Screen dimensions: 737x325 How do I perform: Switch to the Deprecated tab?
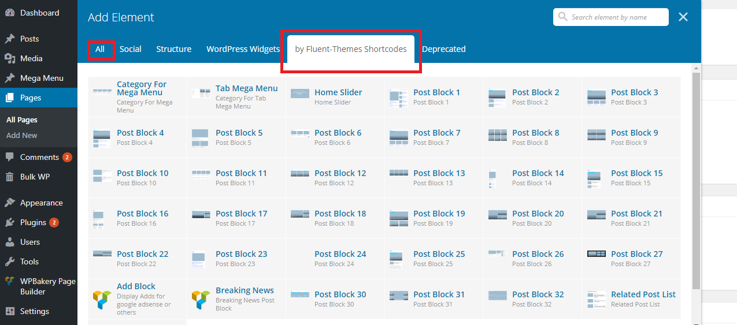click(x=443, y=49)
